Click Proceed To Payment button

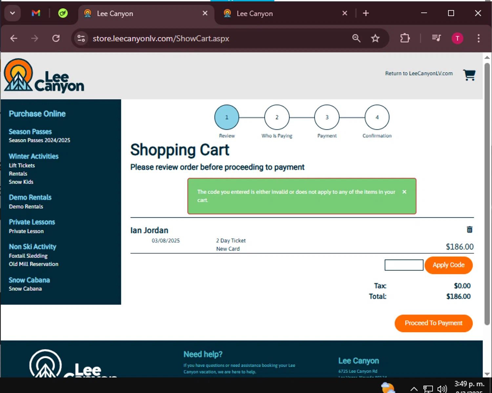coord(434,323)
